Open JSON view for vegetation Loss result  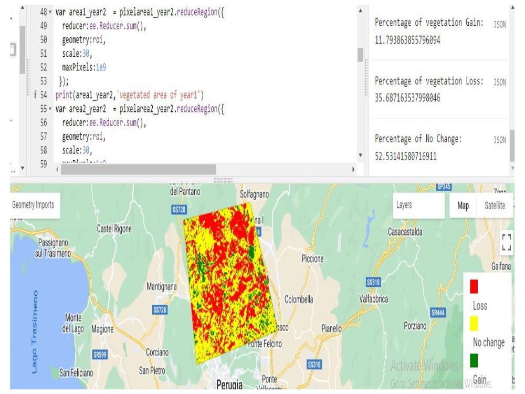(499, 81)
